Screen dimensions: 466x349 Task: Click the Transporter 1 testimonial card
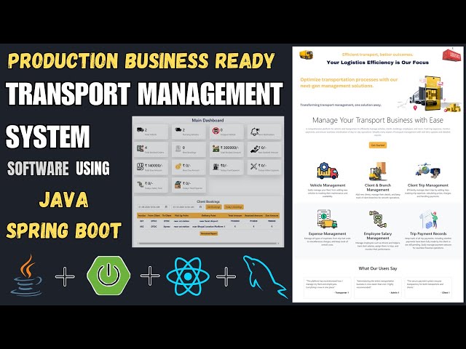click(x=327, y=287)
